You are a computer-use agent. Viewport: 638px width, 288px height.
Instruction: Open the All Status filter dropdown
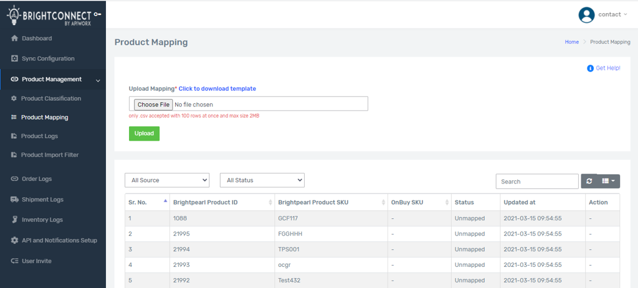point(262,180)
